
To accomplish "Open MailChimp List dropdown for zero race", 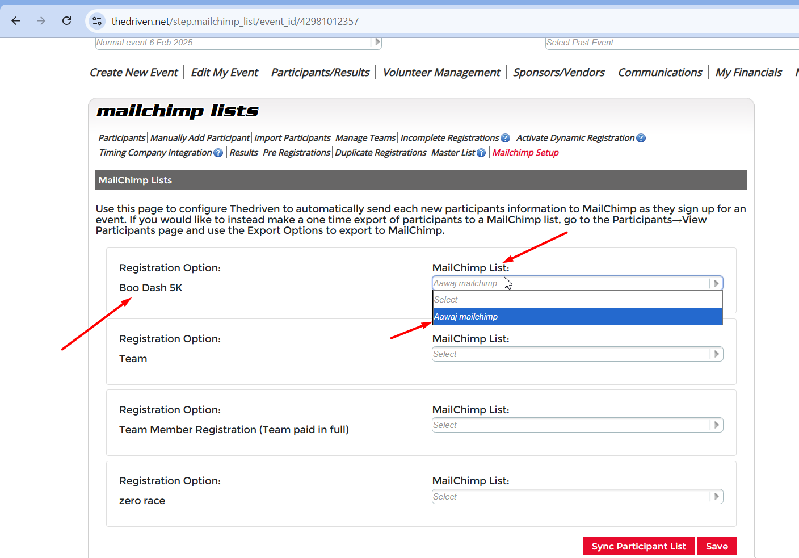I will click(577, 497).
